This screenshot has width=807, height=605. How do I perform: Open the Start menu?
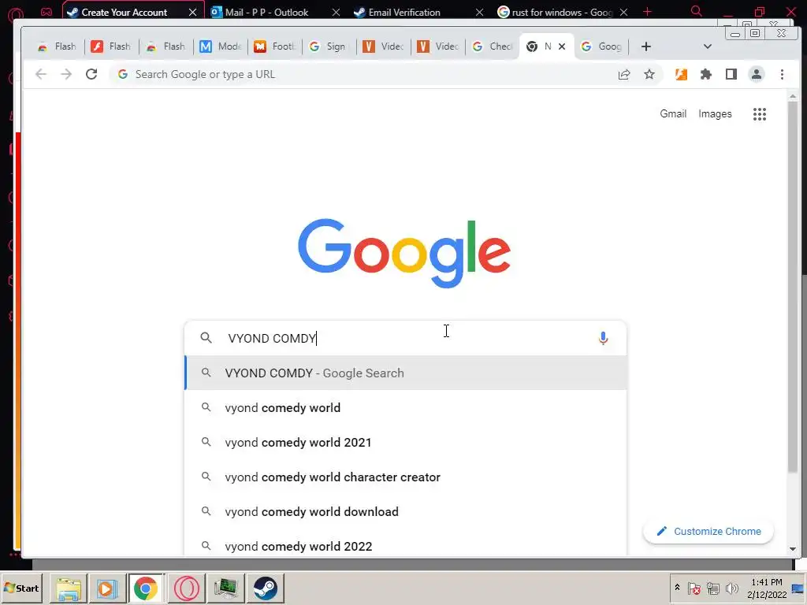[21, 588]
